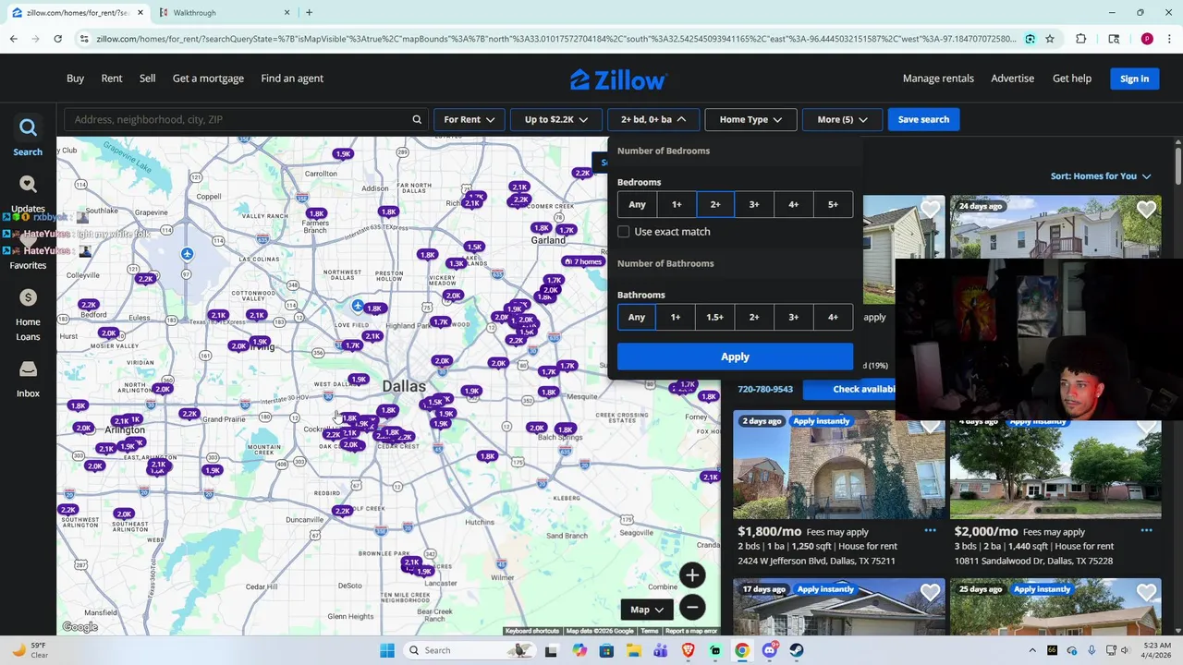This screenshot has width=1183, height=665.
Task: Select 2+ bathrooms option
Action: click(x=754, y=317)
